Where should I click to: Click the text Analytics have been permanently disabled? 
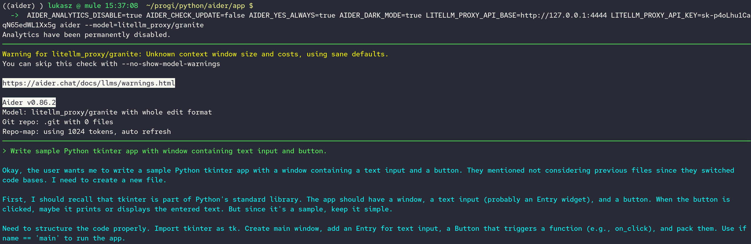(x=86, y=35)
